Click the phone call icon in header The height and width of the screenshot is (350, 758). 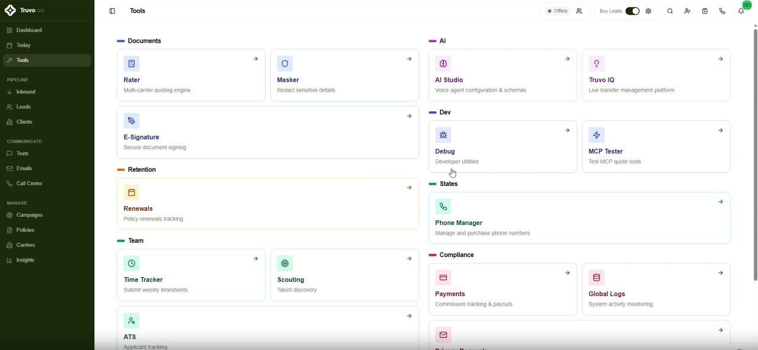(722, 11)
